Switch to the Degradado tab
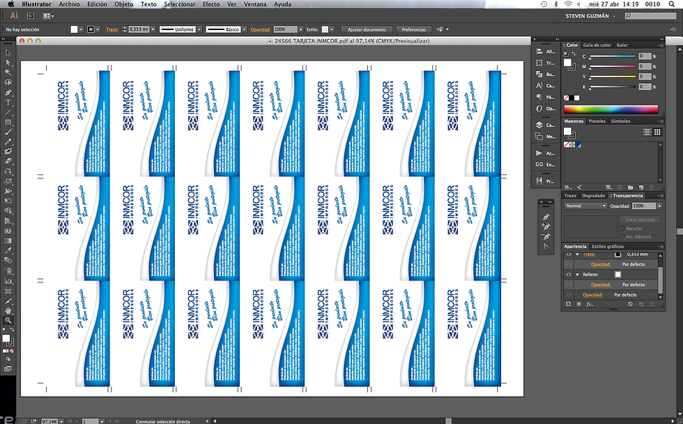 coord(593,196)
